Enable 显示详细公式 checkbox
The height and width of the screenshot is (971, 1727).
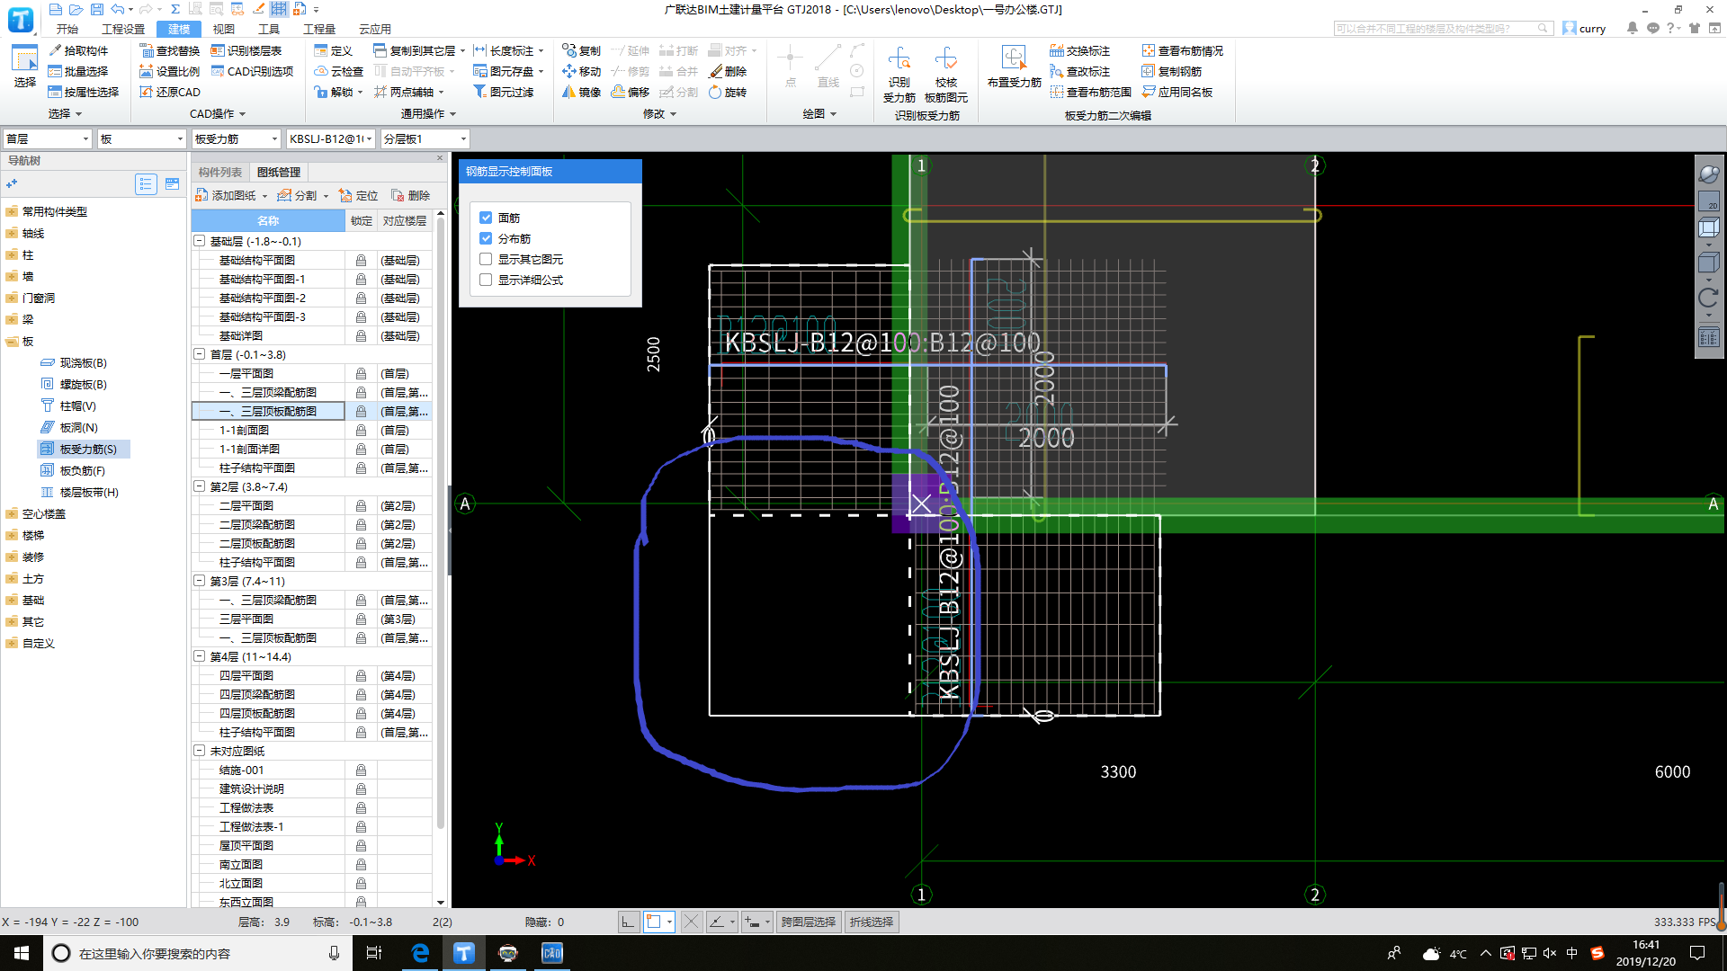pyautogui.click(x=486, y=280)
